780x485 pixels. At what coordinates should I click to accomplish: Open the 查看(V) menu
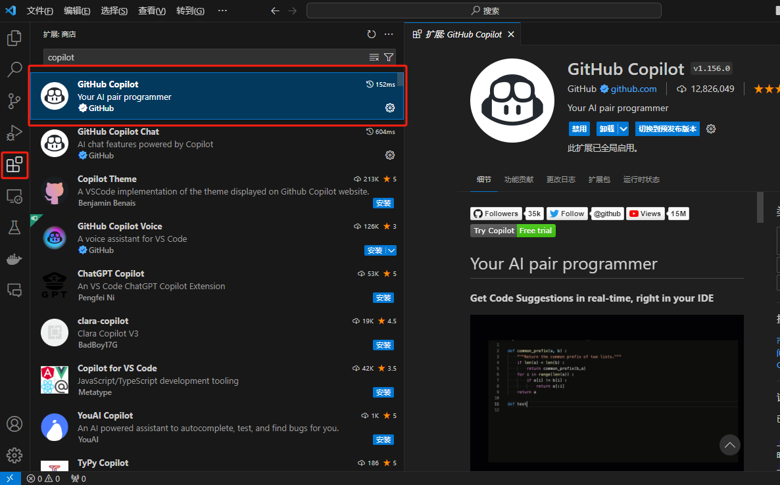pos(152,11)
